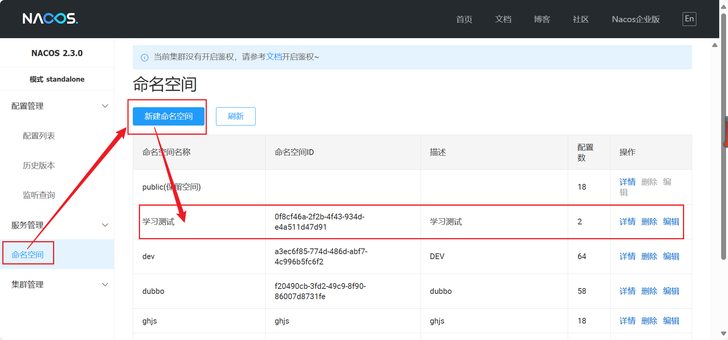The width and height of the screenshot is (728, 340).
Task: Click the 服务管理 menu label
Action: (x=27, y=225)
